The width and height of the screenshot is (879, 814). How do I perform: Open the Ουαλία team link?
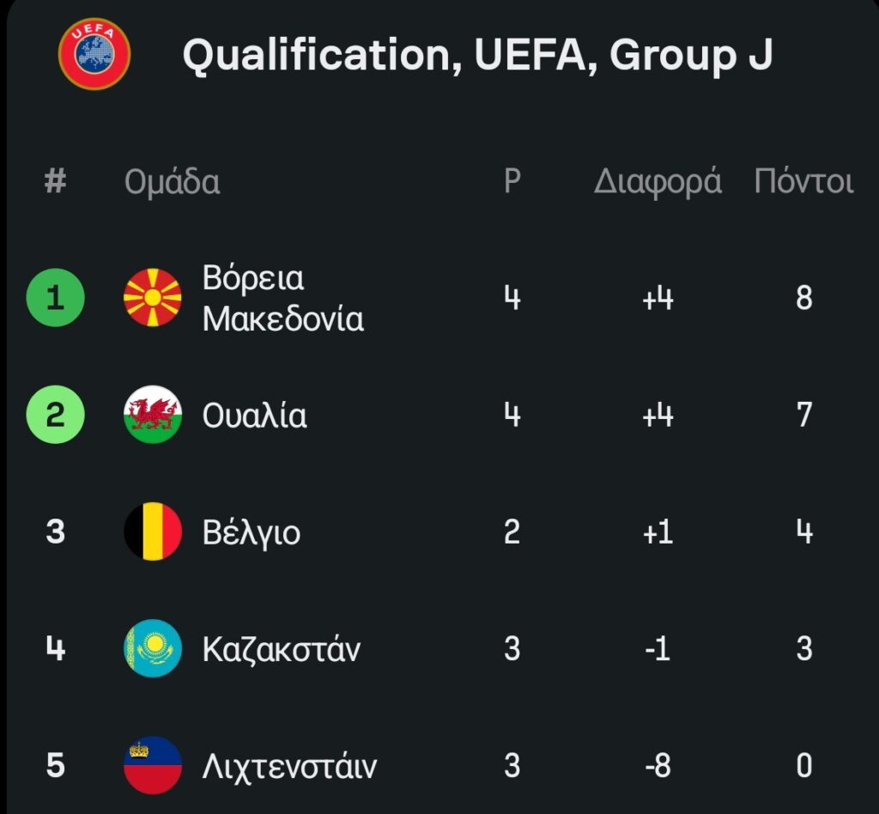coord(254,416)
